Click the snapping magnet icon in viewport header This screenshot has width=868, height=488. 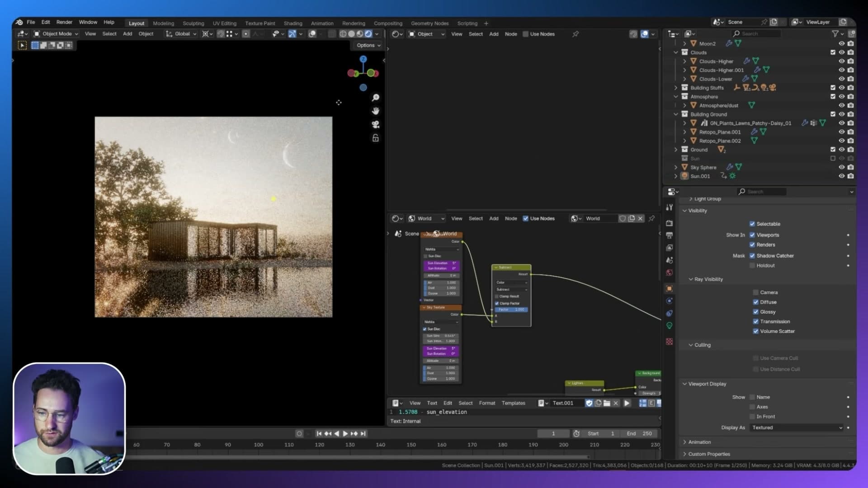pos(221,34)
